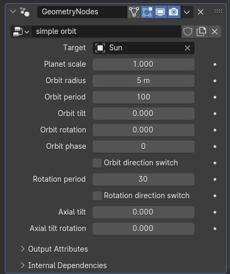This screenshot has height=274, width=230.
Task: Collapse the GeometryNodes modifier panel
Action: coord(13,12)
